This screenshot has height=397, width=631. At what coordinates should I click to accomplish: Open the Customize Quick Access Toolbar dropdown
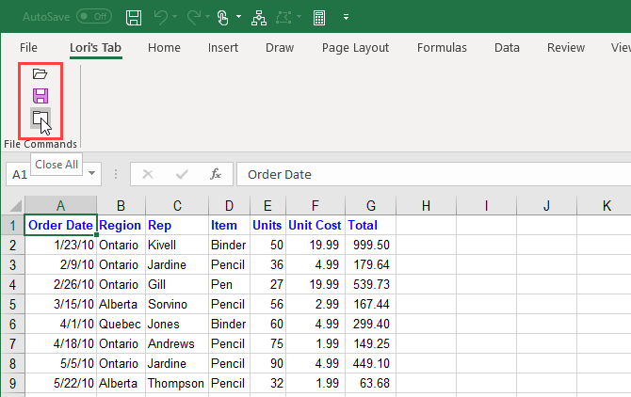click(347, 17)
